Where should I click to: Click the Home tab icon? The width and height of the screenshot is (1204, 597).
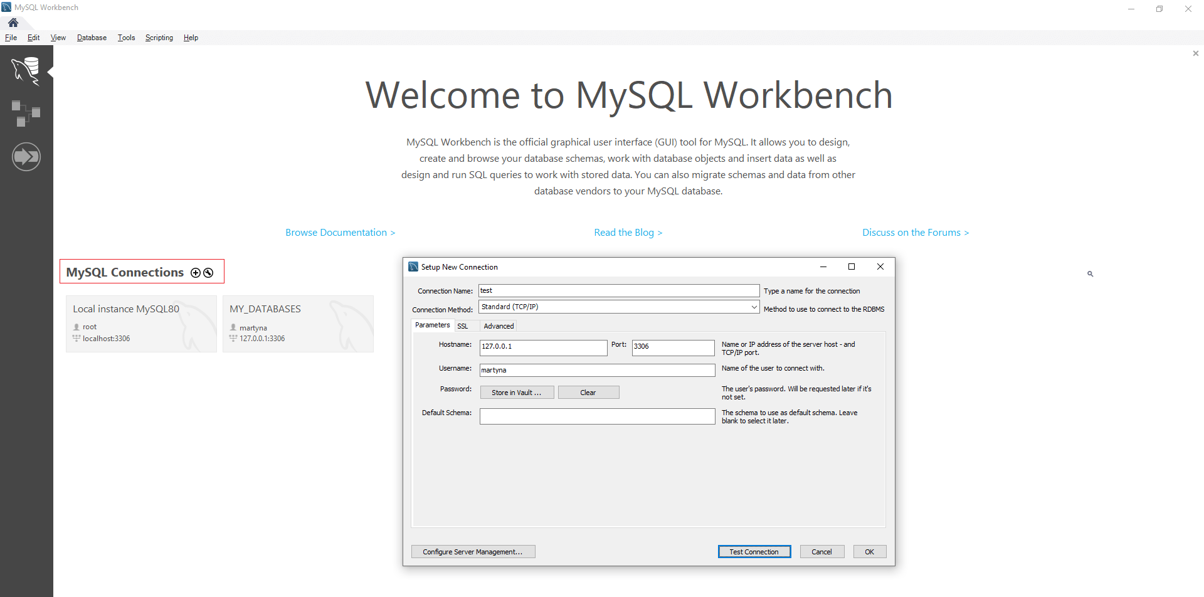(13, 23)
